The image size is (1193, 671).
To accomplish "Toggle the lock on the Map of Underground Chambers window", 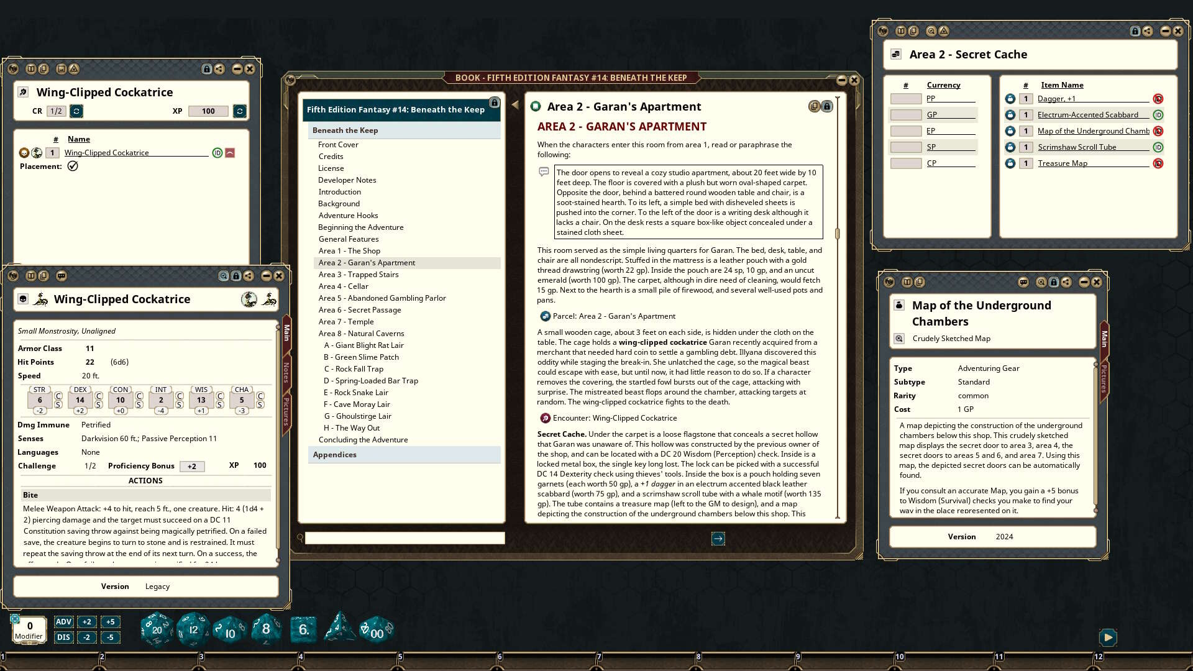I will [1054, 282].
